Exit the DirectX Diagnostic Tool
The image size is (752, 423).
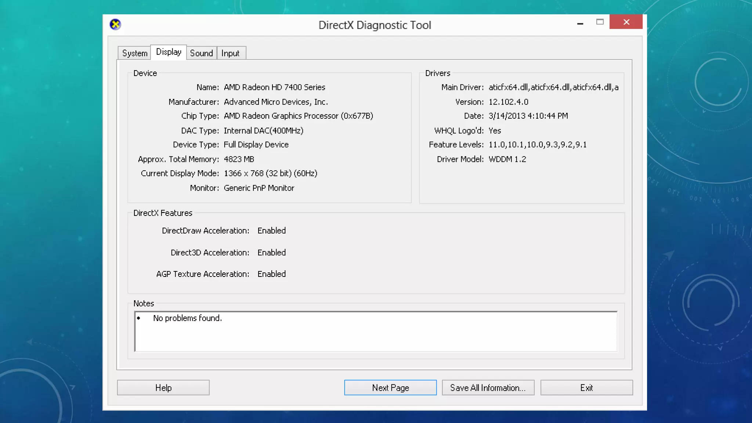586,388
